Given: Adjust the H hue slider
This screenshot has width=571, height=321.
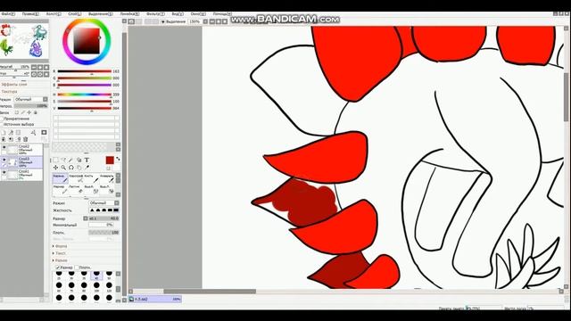Looking at the screenshot, I should click(85, 95).
